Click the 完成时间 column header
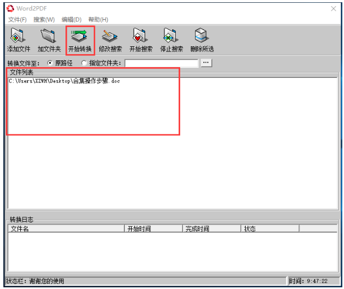344x289 pixels. click(x=212, y=229)
